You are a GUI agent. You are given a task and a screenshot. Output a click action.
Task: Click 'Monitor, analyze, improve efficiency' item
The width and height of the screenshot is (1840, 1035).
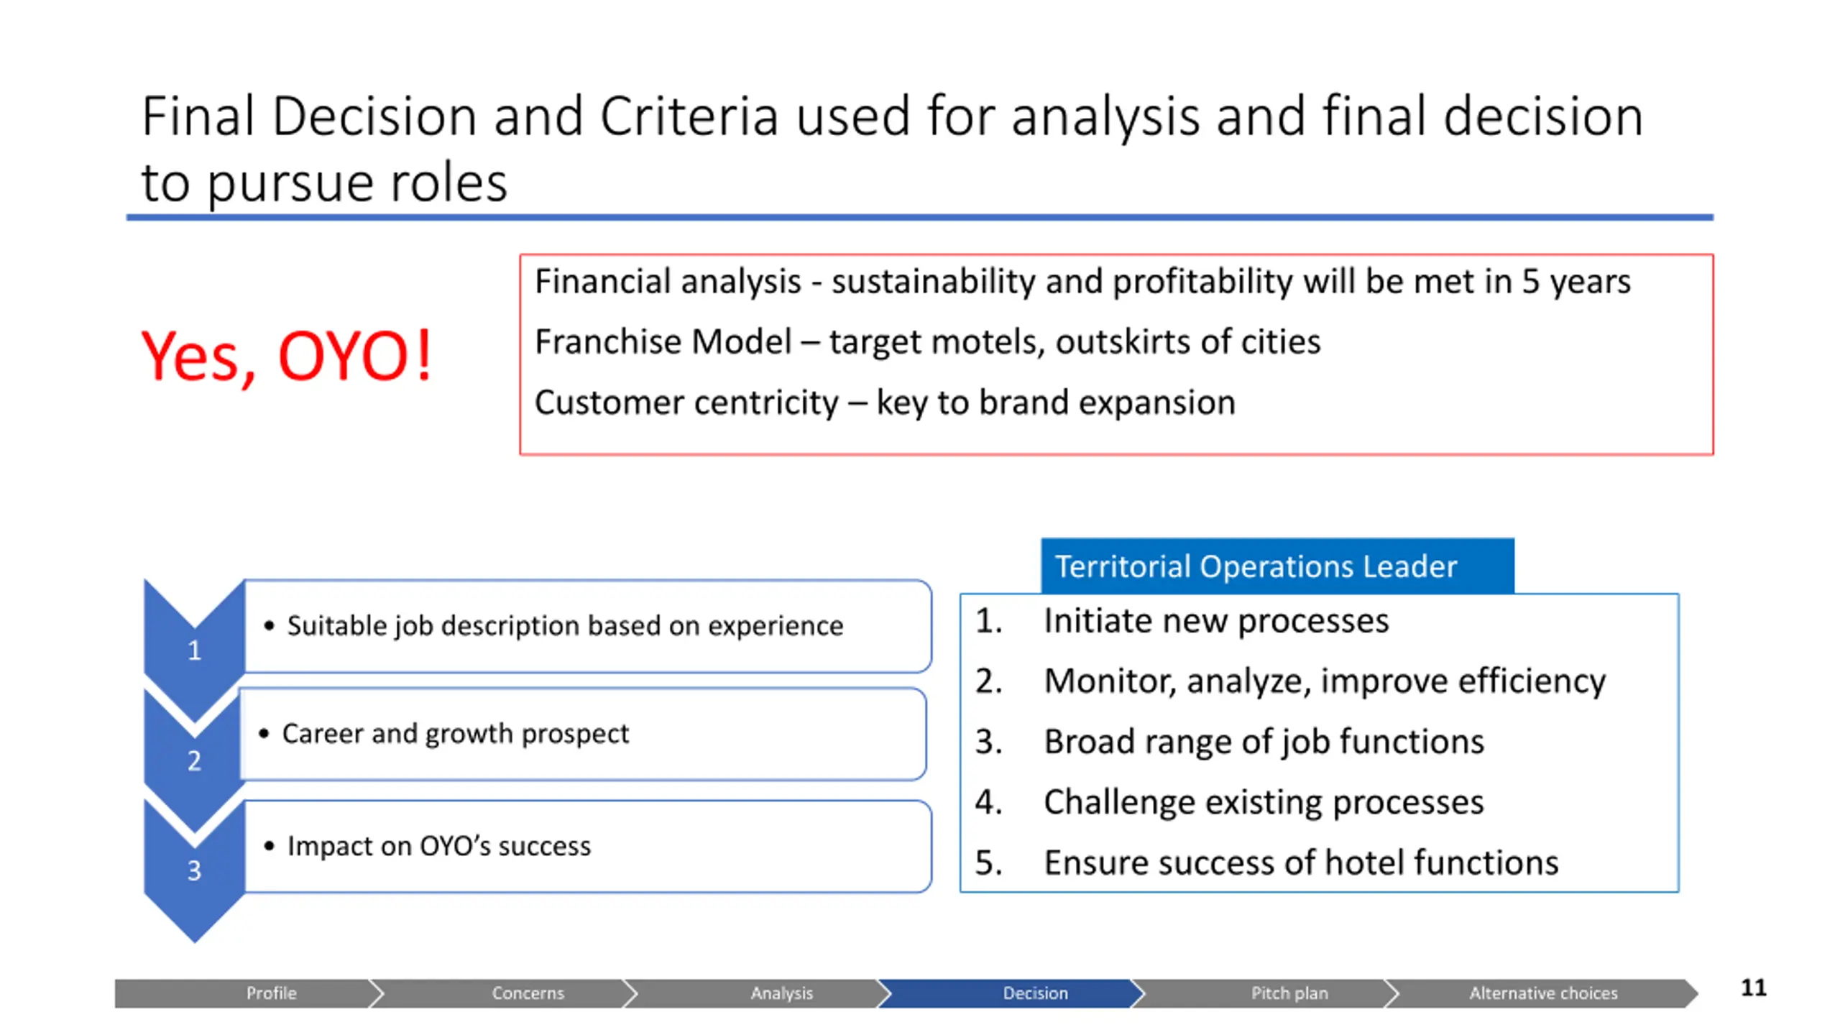[x=1289, y=681]
